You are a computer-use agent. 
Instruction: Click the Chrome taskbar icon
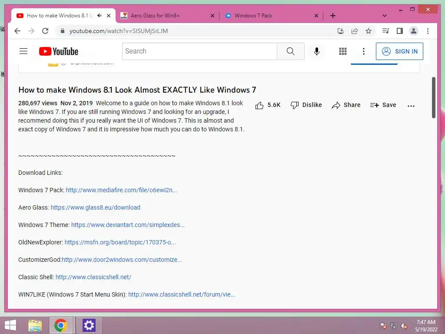pyautogui.click(x=61, y=325)
